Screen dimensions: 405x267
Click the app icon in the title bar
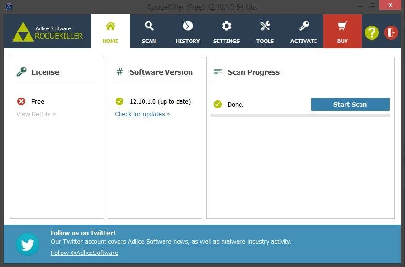(9, 7)
